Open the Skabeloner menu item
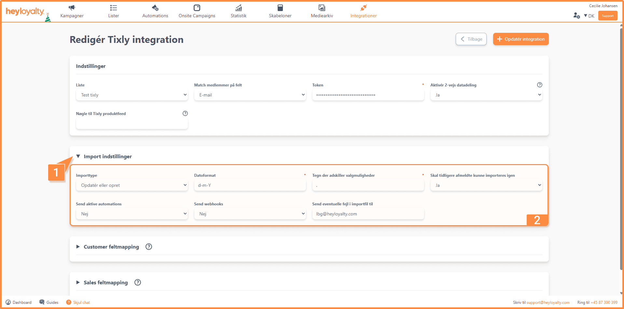Image resolution: width=624 pixels, height=309 pixels. coord(280,11)
